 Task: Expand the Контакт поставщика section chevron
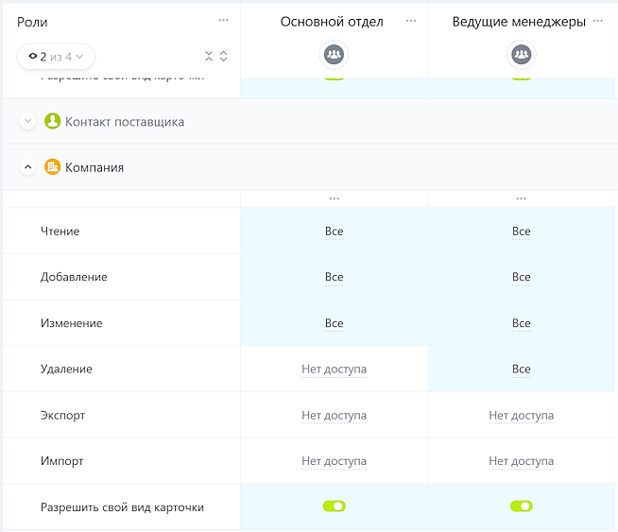tap(28, 121)
